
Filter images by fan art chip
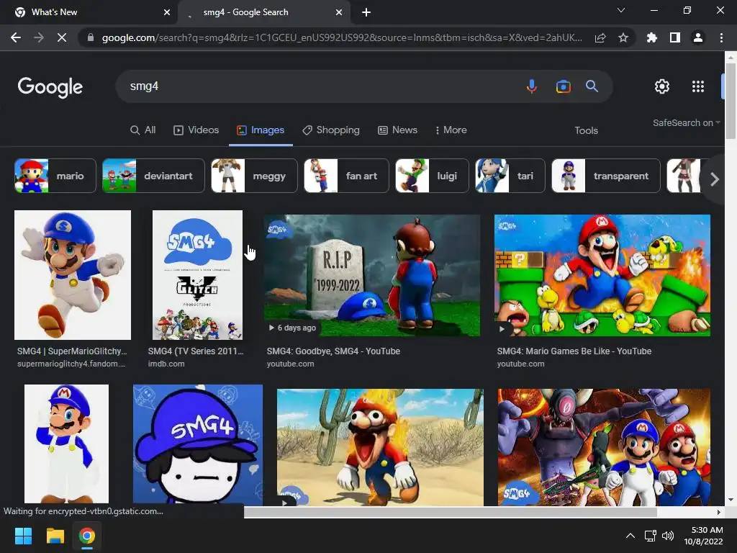346,176
